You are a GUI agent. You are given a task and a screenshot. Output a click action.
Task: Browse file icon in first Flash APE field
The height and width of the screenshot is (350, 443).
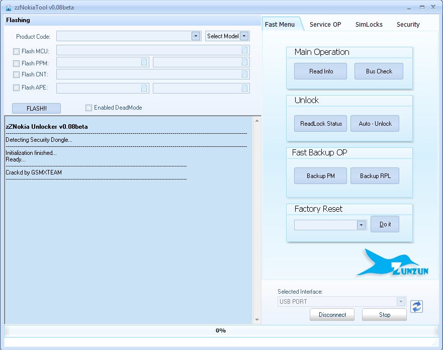click(x=144, y=88)
